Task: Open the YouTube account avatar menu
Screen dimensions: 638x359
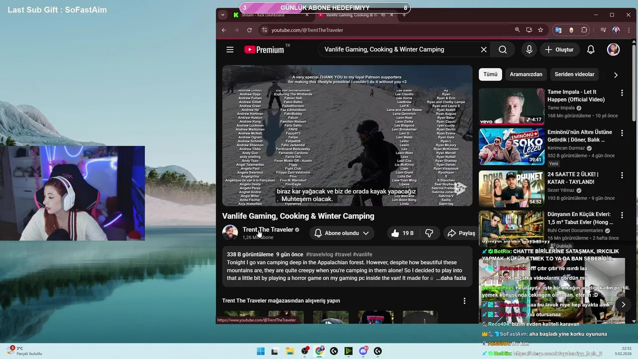Action: click(613, 49)
